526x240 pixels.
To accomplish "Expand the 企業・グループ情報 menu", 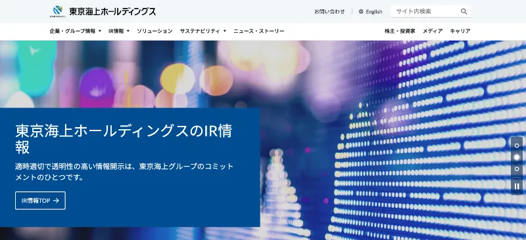I will (x=76, y=31).
